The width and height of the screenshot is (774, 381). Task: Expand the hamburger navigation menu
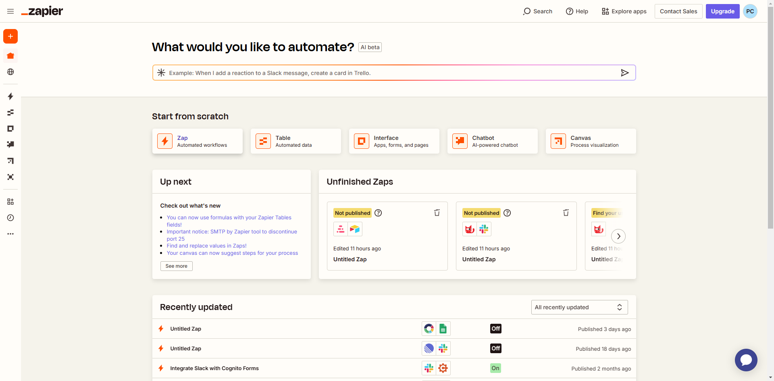(x=10, y=11)
